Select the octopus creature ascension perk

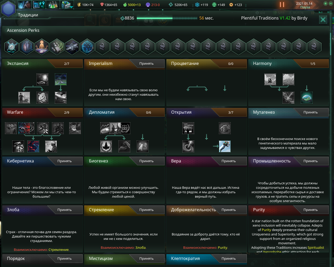42,47
